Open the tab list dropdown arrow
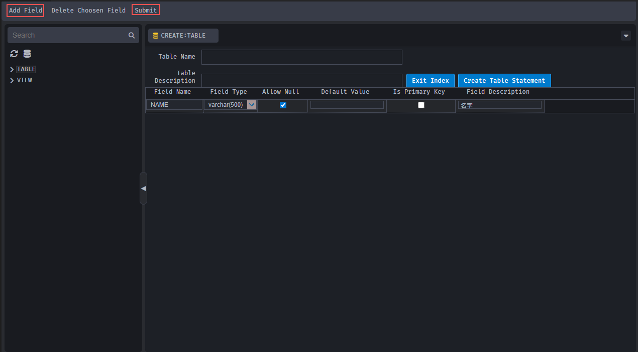This screenshot has width=638, height=352. tap(625, 36)
